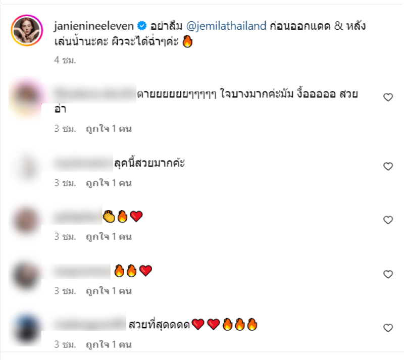404x360 pixels.
Task: Like the two-fire-one-heart emoji comment
Action: click(388, 274)
